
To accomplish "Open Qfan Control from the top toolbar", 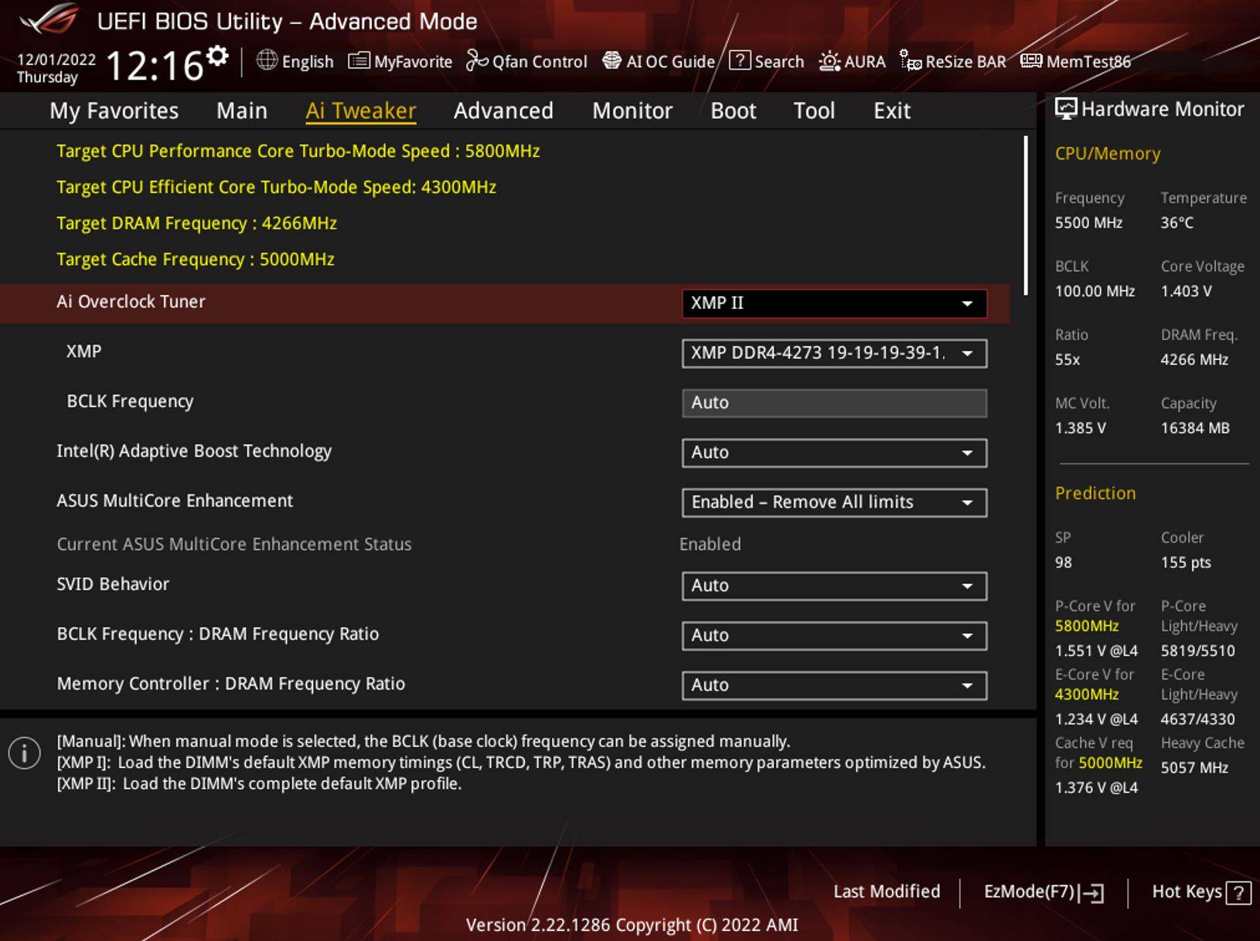I will tap(526, 61).
